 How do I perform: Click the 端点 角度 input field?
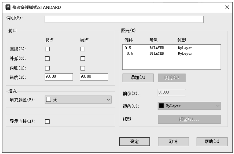(x=94, y=77)
